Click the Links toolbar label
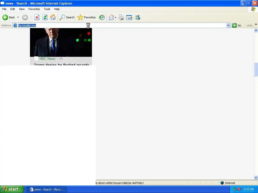The image size is (258, 193). 249,25
